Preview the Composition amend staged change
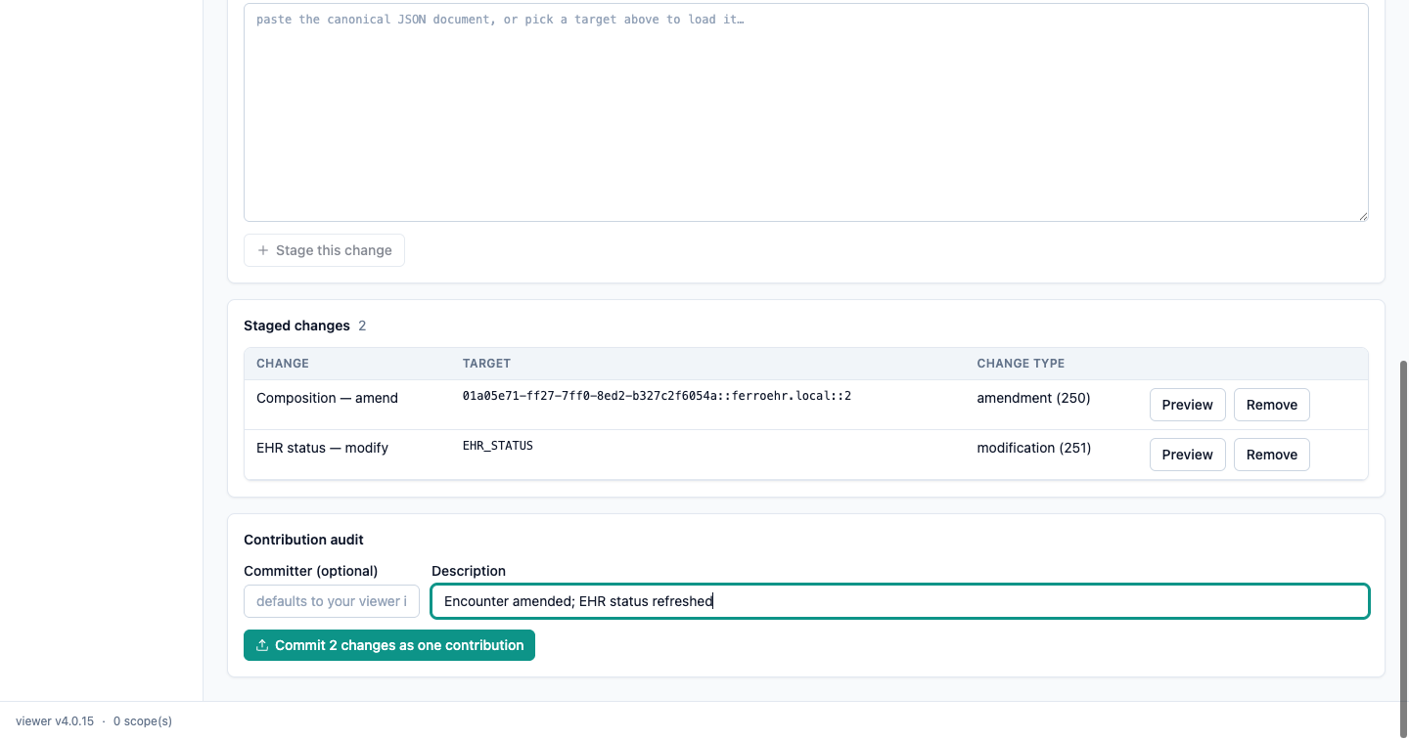The image size is (1409, 740). pos(1187,405)
